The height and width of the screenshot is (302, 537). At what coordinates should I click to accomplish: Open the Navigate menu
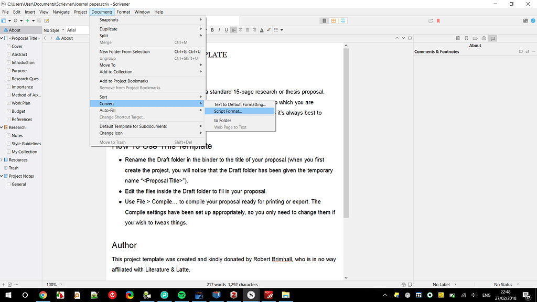click(61, 12)
